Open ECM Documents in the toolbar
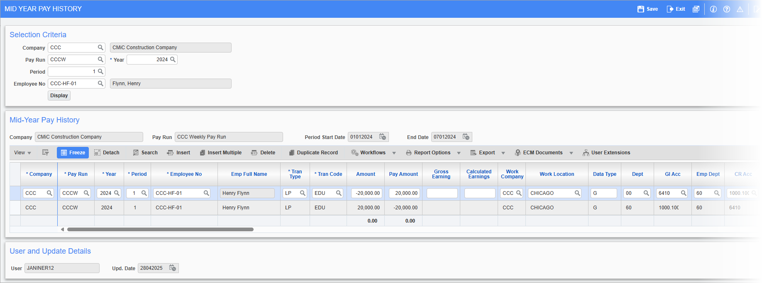The image size is (762, 283). 539,153
